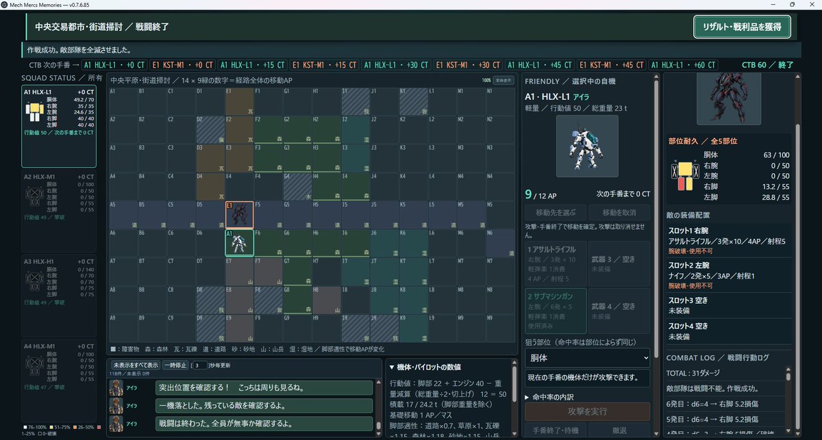
Task: Select the A1 HLX-L1 +15 CT turn entry
Action: pos(253,65)
